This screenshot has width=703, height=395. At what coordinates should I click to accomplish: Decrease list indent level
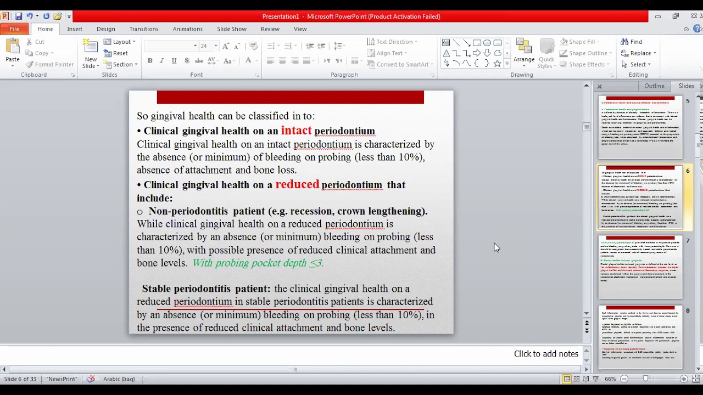pos(310,46)
